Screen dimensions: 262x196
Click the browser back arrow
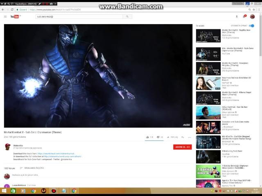pos(3,10)
